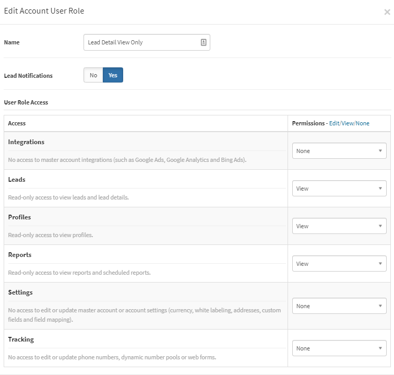Set Lead Notifications to No
The width and height of the screenshot is (394, 375).
(93, 75)
